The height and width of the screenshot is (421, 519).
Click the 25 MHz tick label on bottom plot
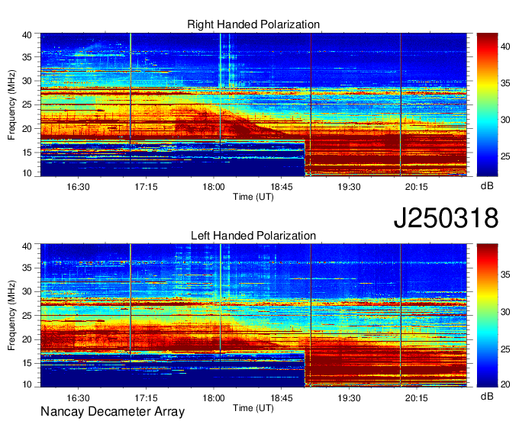[27, 316]
